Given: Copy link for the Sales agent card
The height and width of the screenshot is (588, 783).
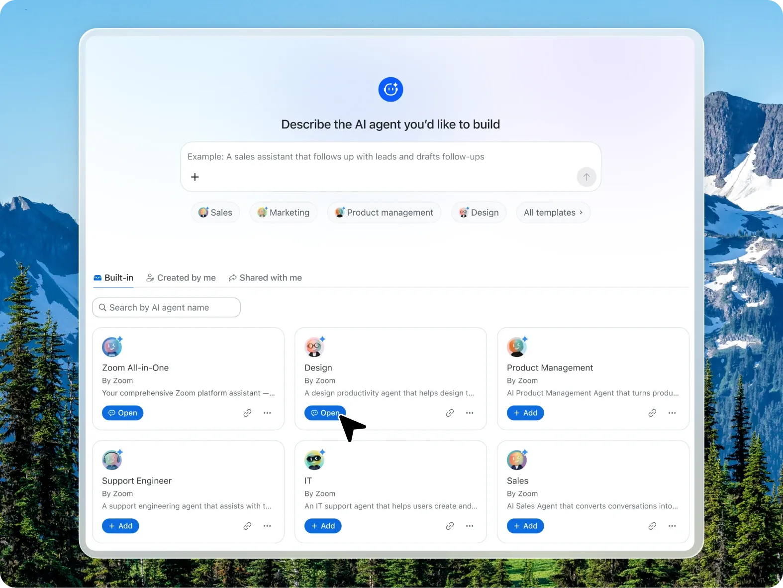Looking at the screenshot, I should coord(652,526).
